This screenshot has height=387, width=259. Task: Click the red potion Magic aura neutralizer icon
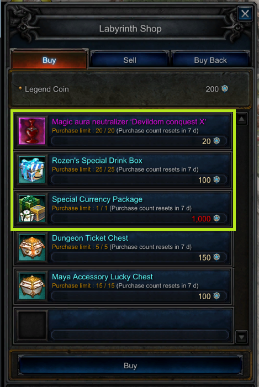pyautogui.click(x=32, y=131)
